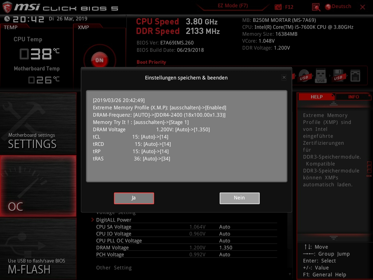Open the BIOS search magnifier icon

316,7
